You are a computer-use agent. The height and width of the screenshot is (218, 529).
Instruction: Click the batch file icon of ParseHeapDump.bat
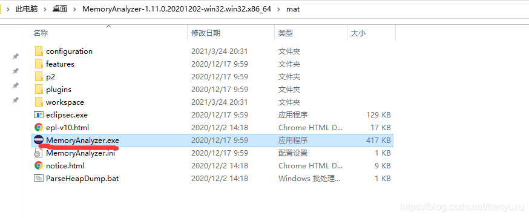click(x=39, y=178)
